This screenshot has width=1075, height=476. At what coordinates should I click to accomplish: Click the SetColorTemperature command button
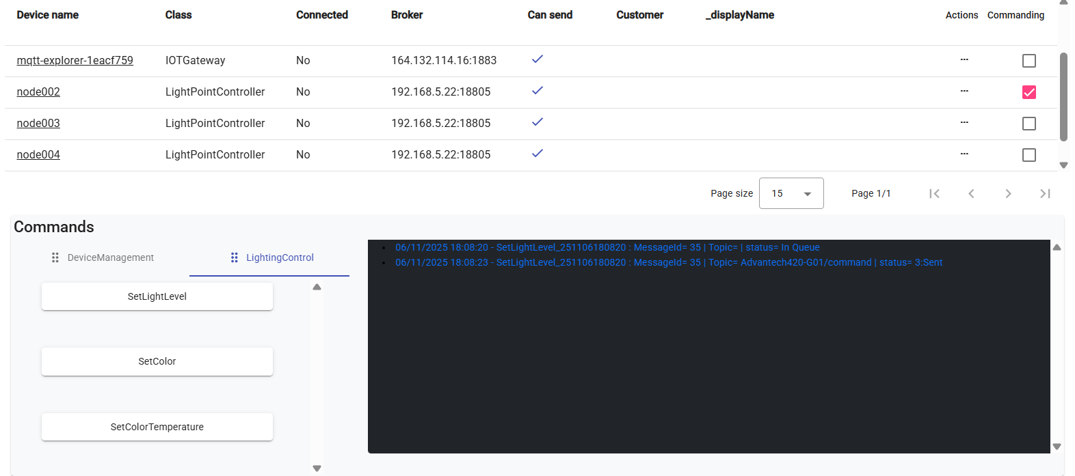click(157, 427)
